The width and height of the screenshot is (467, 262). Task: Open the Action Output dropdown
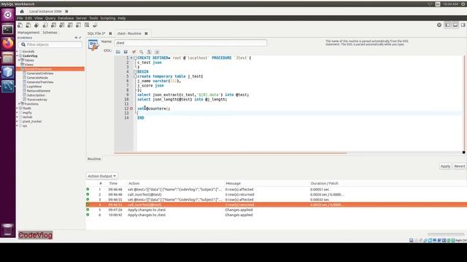tap(102, 176)
